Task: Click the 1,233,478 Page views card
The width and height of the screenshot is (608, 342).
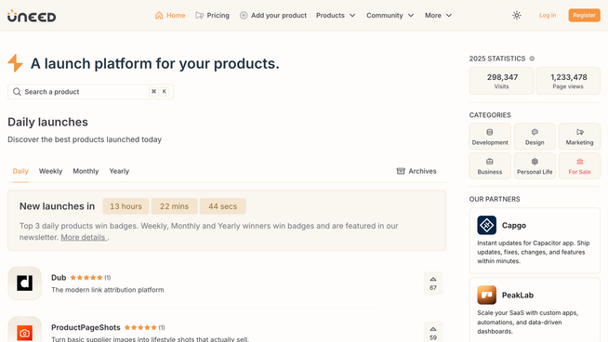Action: pos(568,81)
